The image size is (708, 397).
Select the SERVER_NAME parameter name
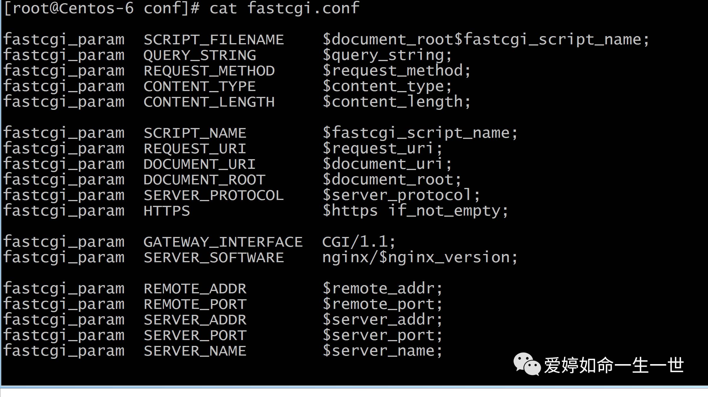pyautogui.click(x=195, y=351)
